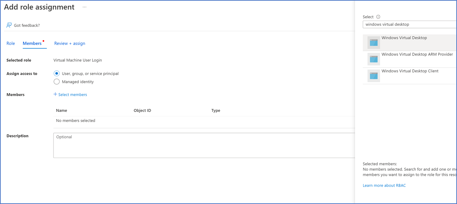Click the Windows Virtual Desktop app icon

[x=374, y=43]
